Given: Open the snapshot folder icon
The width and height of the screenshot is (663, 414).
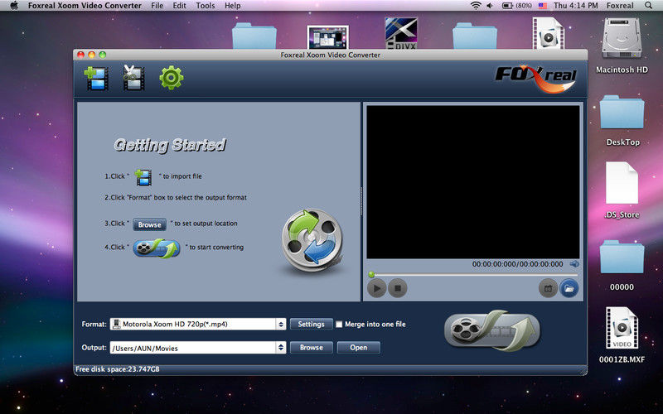Looking at the screenshot, I should (x=569, y=288).
